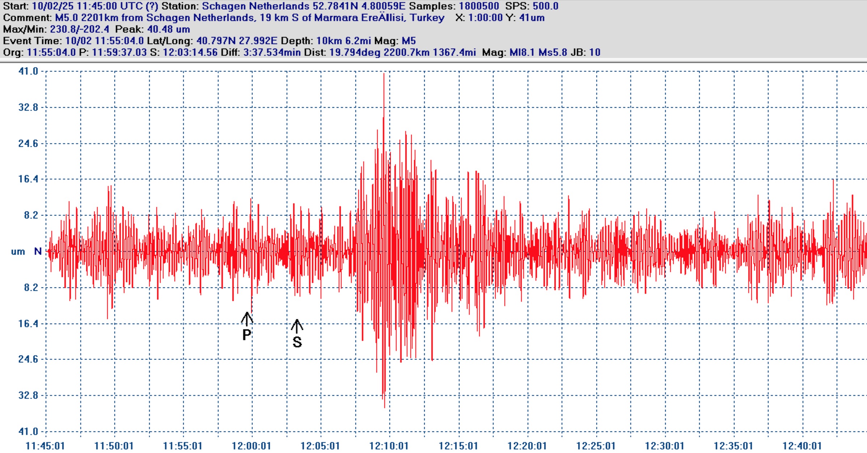The width and height of the screenshot is (867, 453).
Task: Click the Comment text about Marmara earthquake
Action: click(x=249, y=18)
